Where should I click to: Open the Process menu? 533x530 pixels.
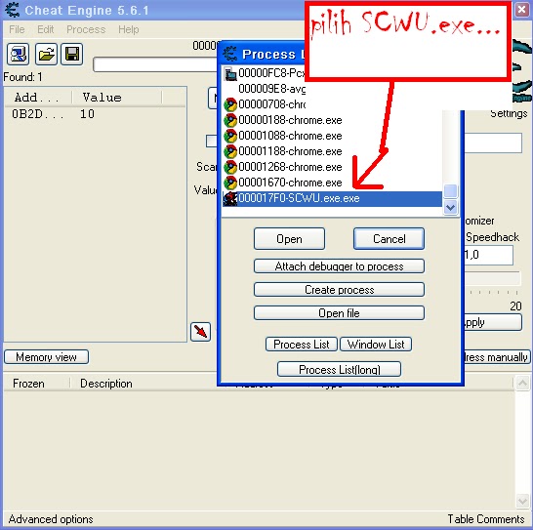(x=86, y=29)
